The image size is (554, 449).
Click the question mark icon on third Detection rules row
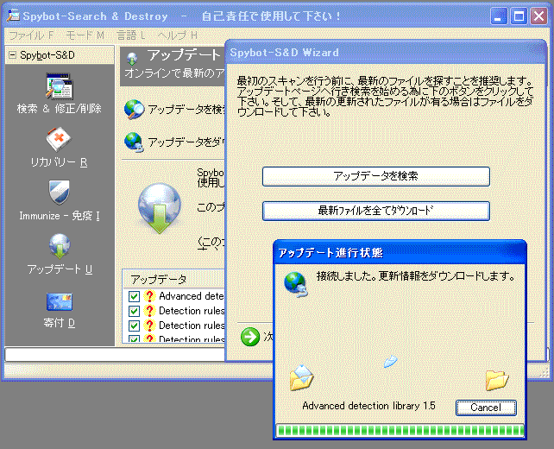pos(149,338)
